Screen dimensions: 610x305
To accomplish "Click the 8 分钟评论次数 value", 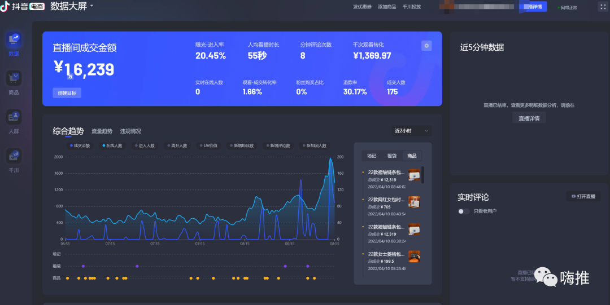I will coord(303,56).
